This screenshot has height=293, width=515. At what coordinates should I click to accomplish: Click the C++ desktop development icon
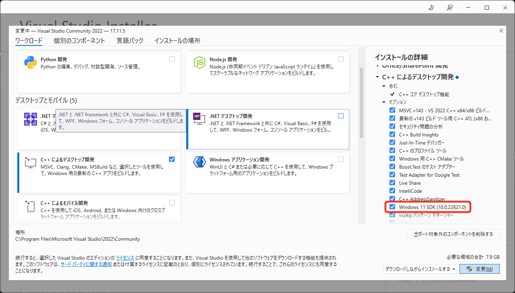pyautogui.click(x=31, y=163)
